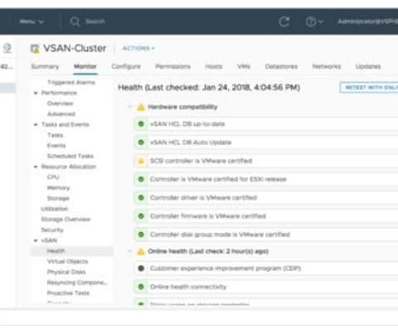This screenshot has width=398, height=334.
Task: Select Virtual Objects under vSAN
Action: [x=68, y=261]
